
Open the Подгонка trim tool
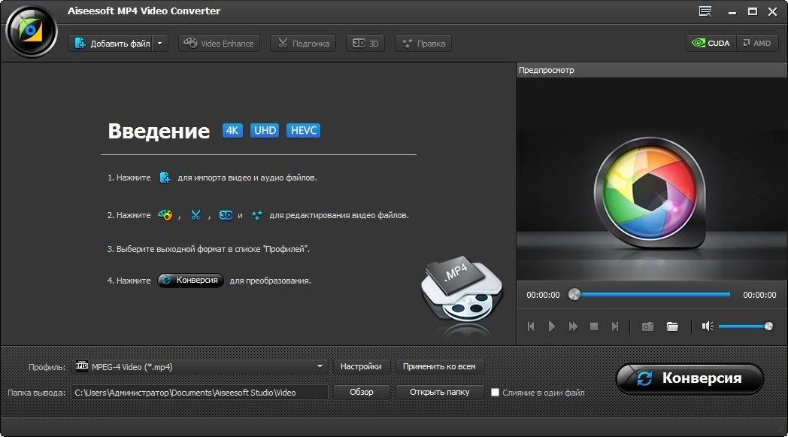tap(303, 43)
